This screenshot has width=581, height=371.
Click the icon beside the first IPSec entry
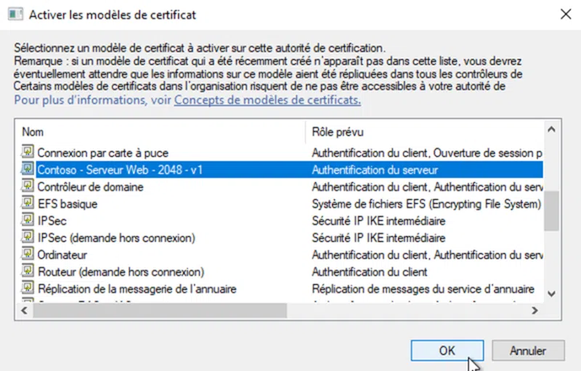pos(28,221)
